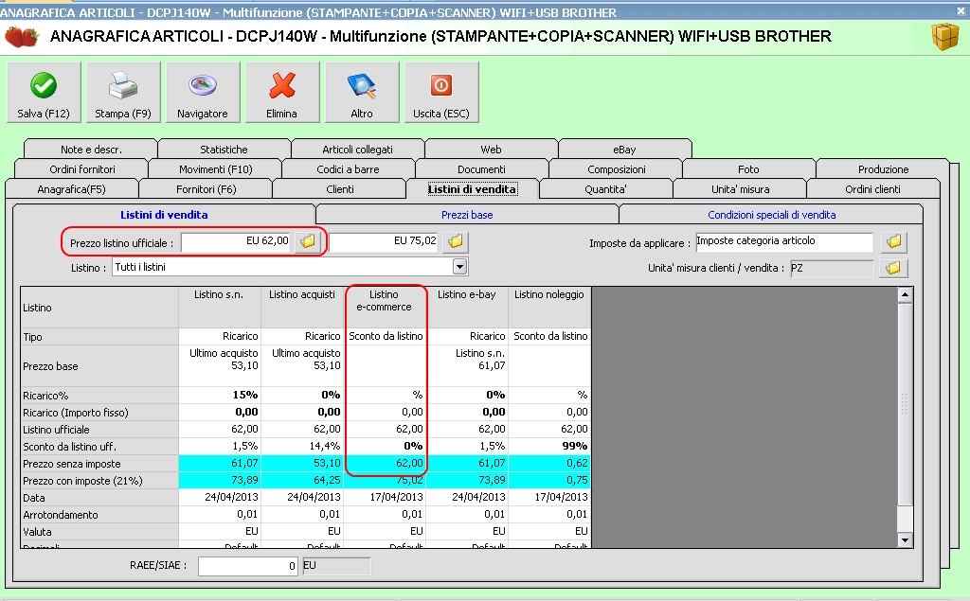Click folder icon next to EU 62,00 price

(x=308, y=241)
